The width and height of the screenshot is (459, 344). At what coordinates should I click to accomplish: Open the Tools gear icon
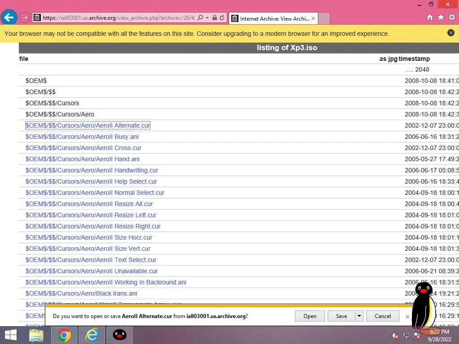click(452, 17)
